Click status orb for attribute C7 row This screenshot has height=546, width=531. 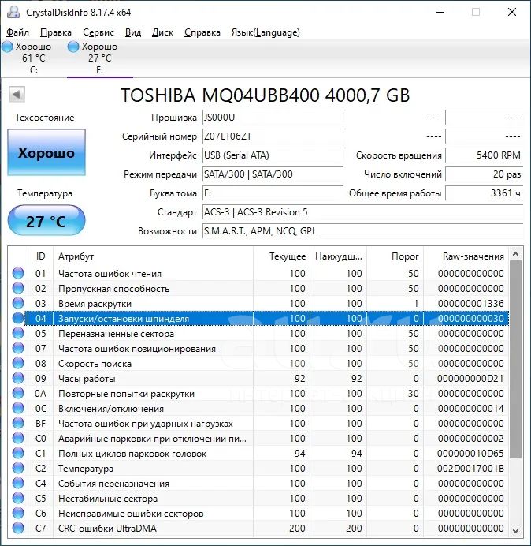coord(18,528)
